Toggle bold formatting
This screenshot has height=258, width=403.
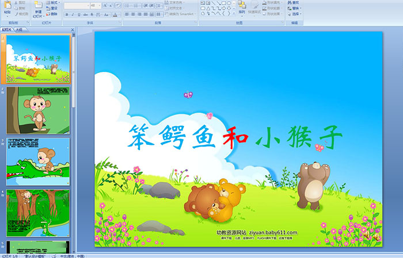[x=67, y=14]
